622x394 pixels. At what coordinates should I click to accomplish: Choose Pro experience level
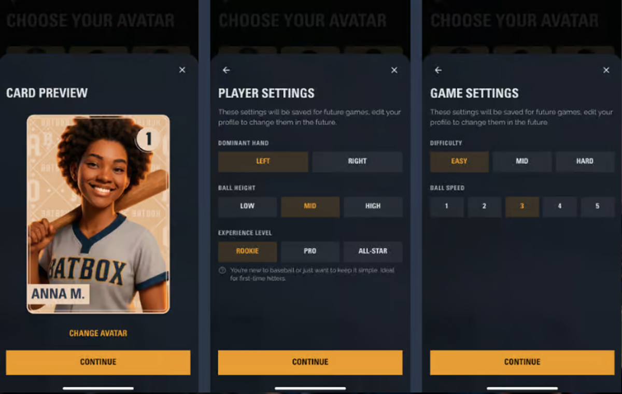[310, 251]
